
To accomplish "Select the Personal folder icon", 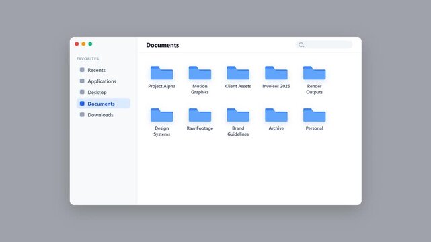I will click(x=315, y=115).
